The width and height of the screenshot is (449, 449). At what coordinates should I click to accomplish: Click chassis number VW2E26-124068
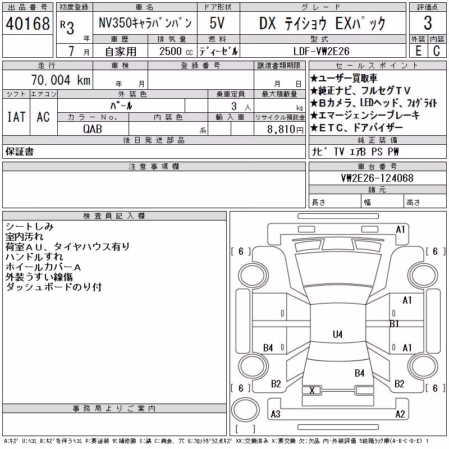coord(377,178)
